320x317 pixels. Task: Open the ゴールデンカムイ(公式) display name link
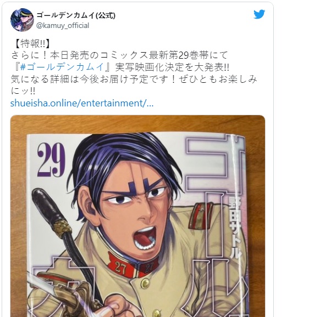tap(76, 15)
